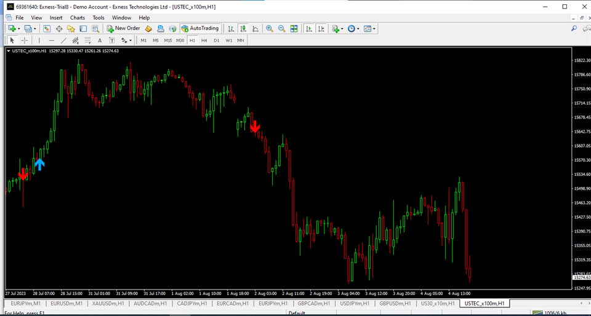Toggle the Data Window crosshair icon
This screenshot has width=591, height=316.
coord(59,29)
